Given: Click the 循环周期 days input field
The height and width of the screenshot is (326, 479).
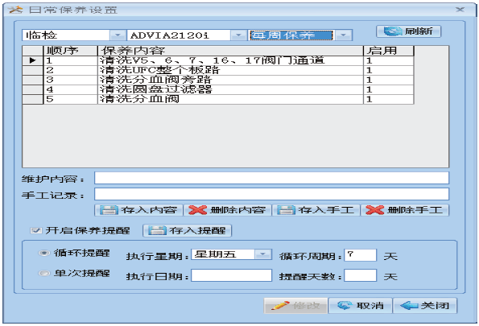Looking at the screenshot, I should pyautogui.click(x=360, y=255).
